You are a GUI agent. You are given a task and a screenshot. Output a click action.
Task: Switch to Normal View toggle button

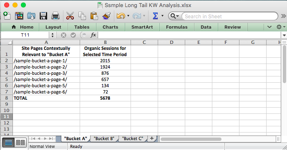point(8,143)
